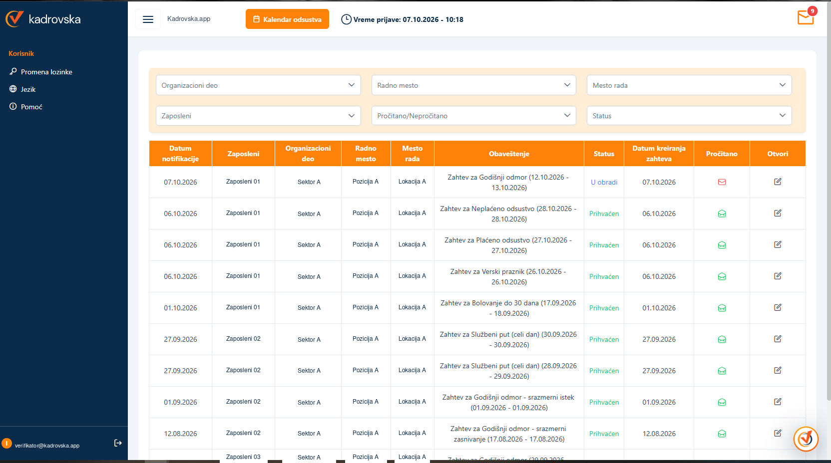Screen dimensions: 831x463
Task: Click the Datum notifikacije column header
Action: pos(180,154)
